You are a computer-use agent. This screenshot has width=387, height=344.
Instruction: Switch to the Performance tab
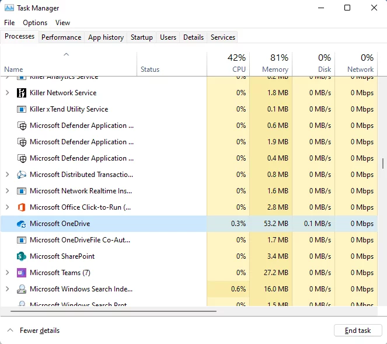point(61,37)
